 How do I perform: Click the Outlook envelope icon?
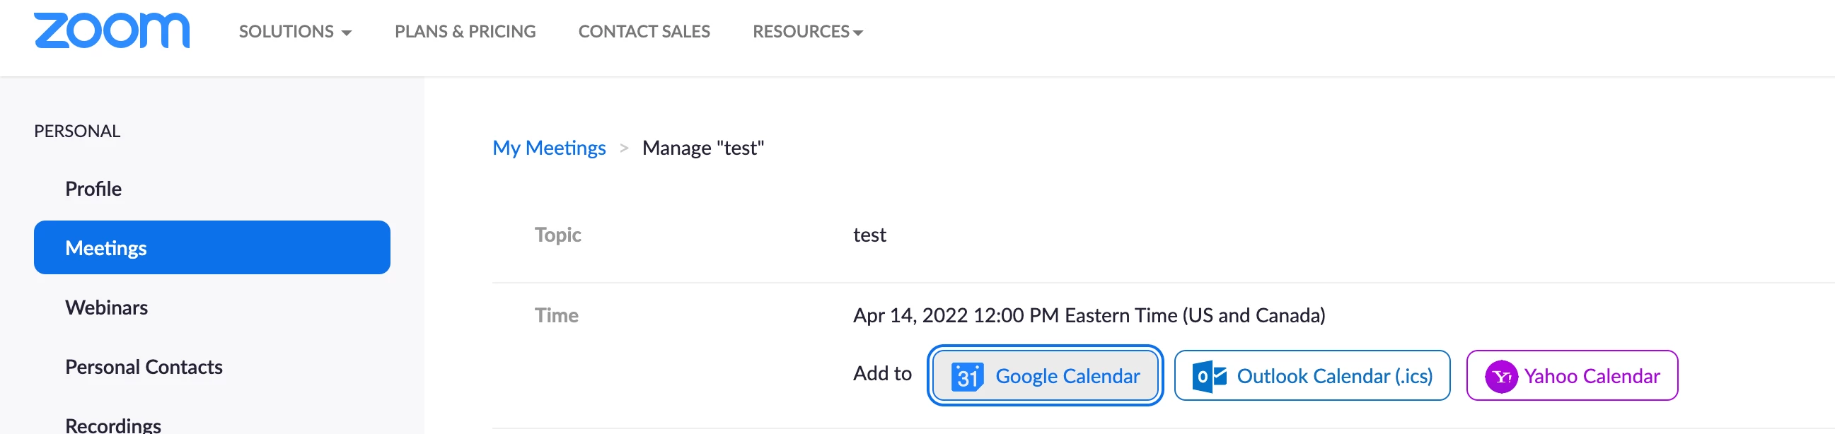click(1210, 376)
